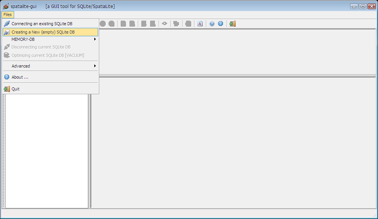Click the greyed-out puzzle-piece toolbar icon

point(176,24)
